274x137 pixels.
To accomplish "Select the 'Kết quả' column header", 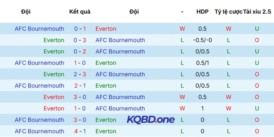I will point(80,12).
